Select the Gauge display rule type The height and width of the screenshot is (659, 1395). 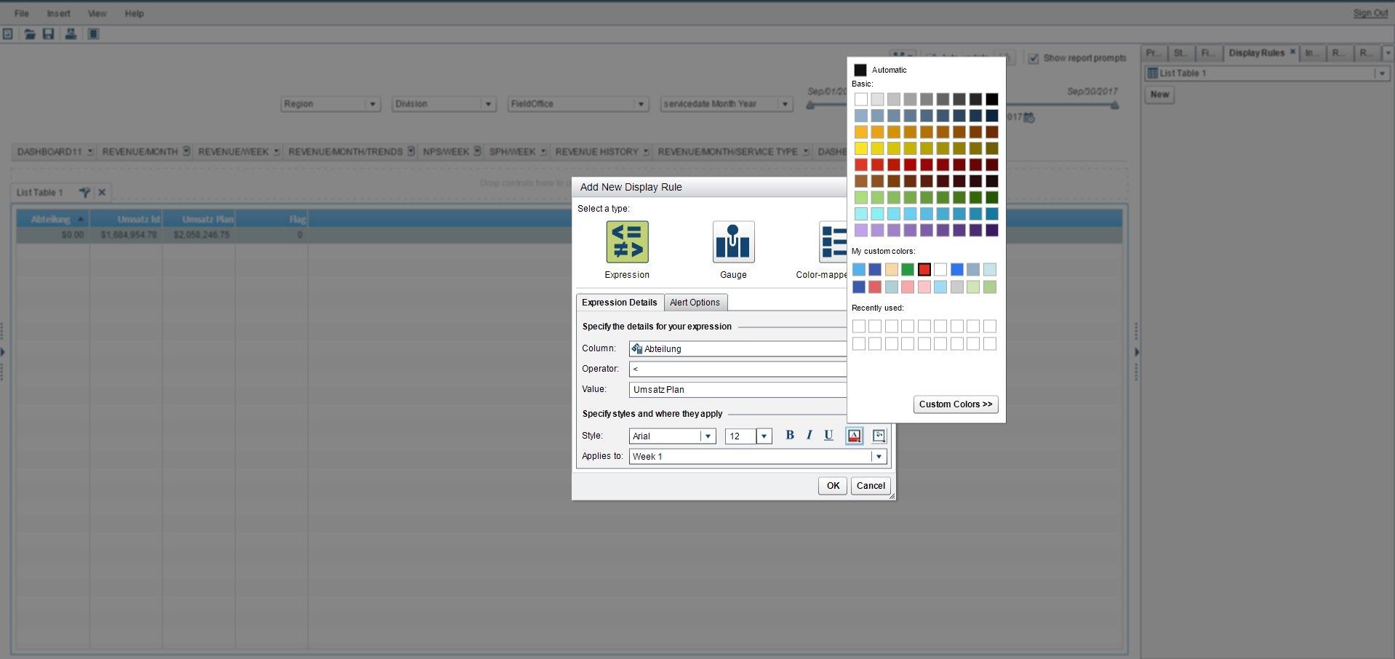[733, 242]
